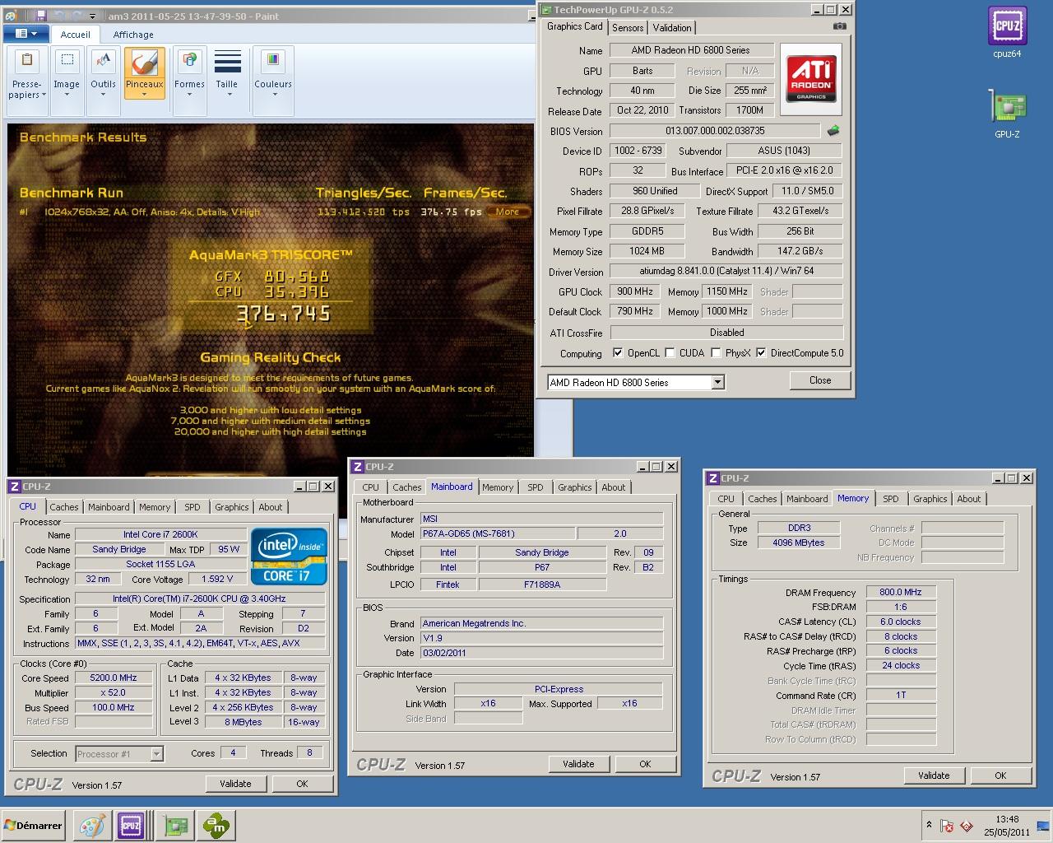Click GPU-Z graphics card icon in taskbar
Image resolution: width=1053 pixels, height=843 pixels.
coord(174,826)
